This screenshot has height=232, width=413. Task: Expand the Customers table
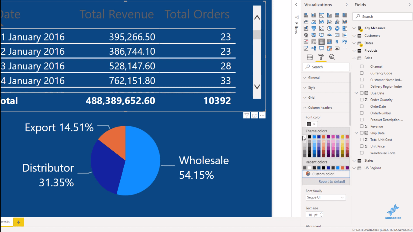354,36
